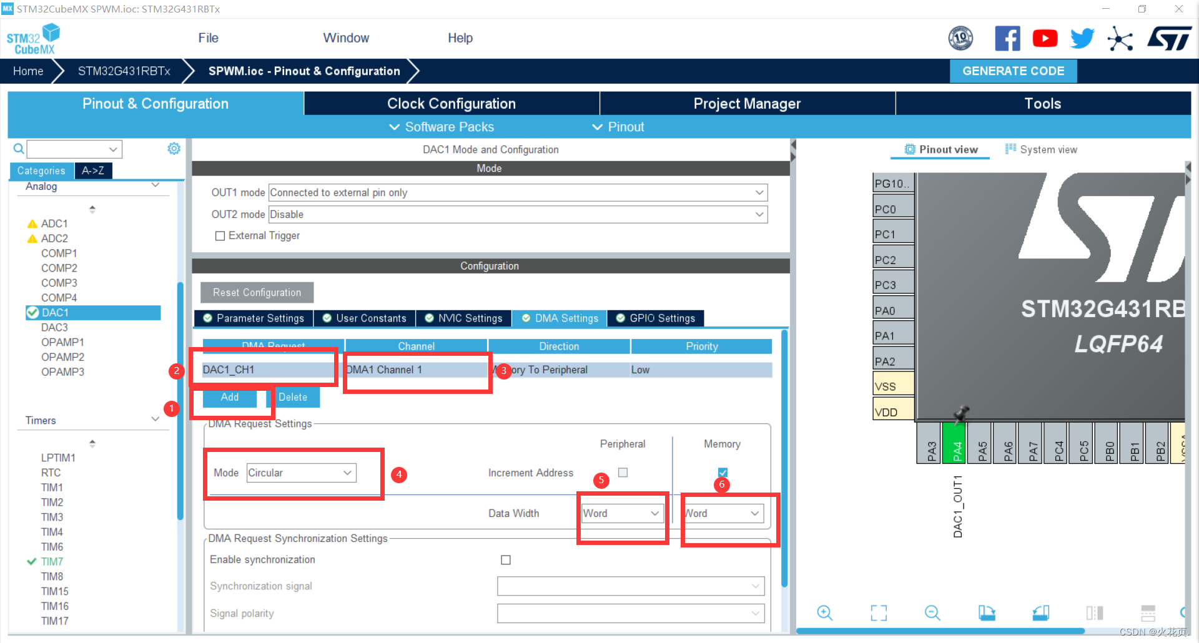The image size is (1199, 643).
Task: Open the File menu
Action: coord(208,38)
